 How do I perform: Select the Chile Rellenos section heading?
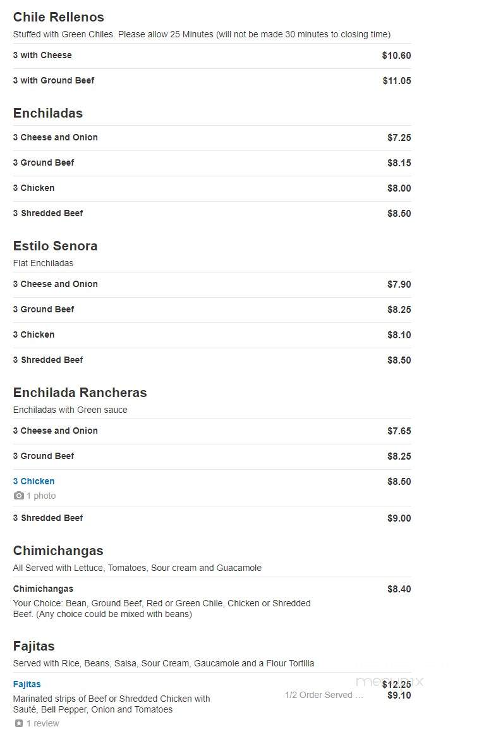pos(59,17)
